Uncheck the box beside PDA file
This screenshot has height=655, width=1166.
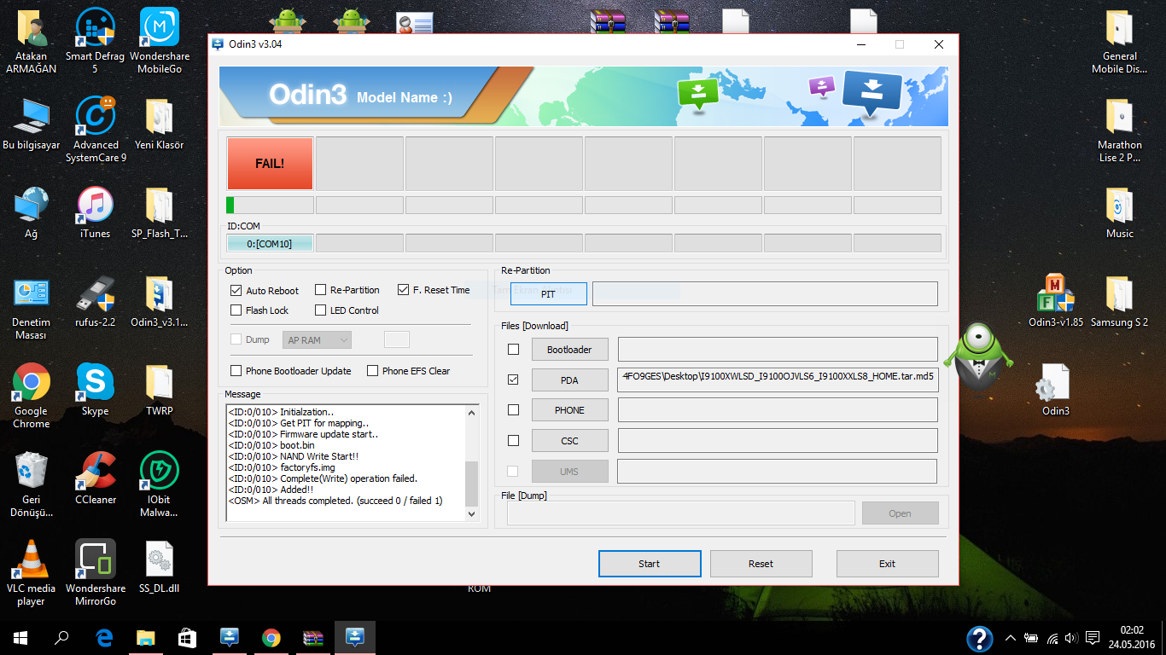click(513, 380)
